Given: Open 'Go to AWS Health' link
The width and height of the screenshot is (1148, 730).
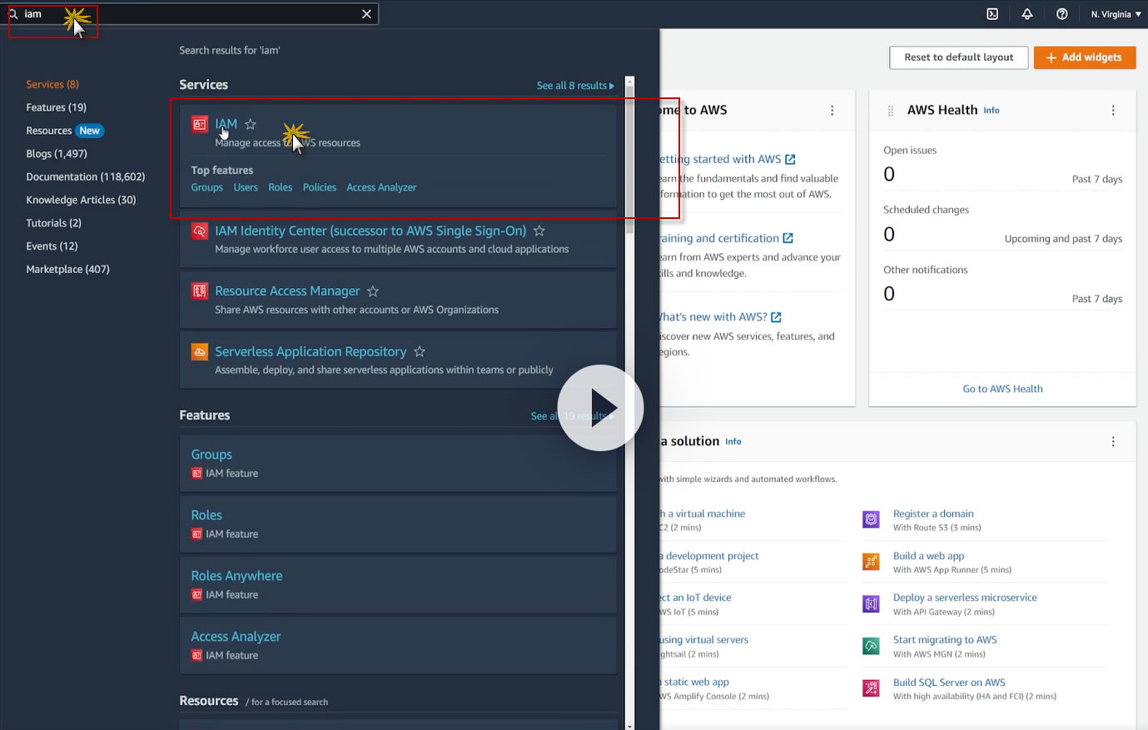Looking at the screenshot, I should pyautogui.click(x=1002, y=389).
